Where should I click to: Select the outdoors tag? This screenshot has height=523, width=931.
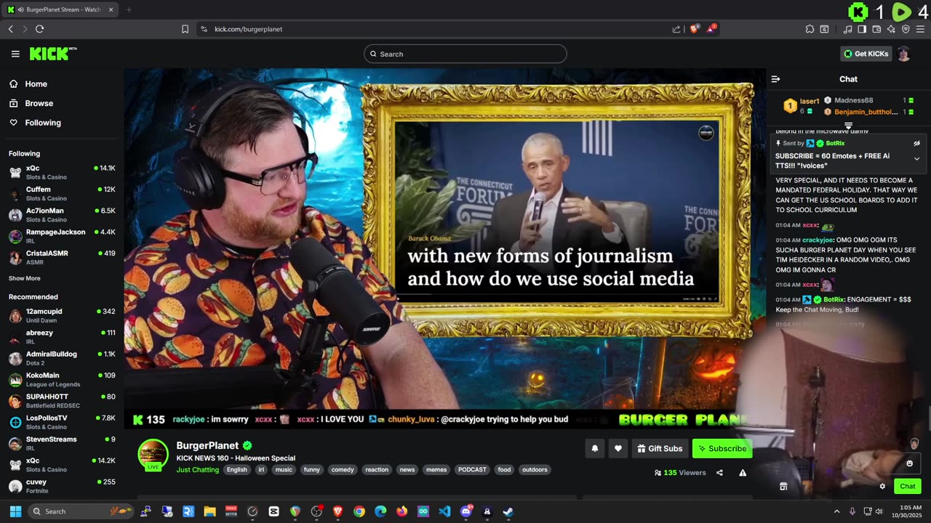(x=535, y=470)
